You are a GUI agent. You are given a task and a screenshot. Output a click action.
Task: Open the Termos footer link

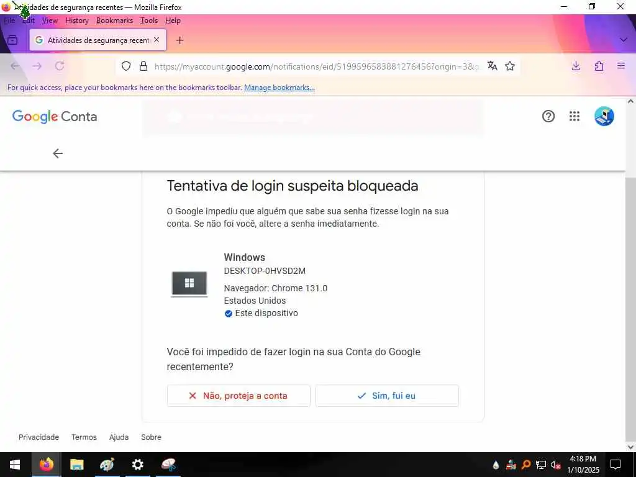pos(84,437)
